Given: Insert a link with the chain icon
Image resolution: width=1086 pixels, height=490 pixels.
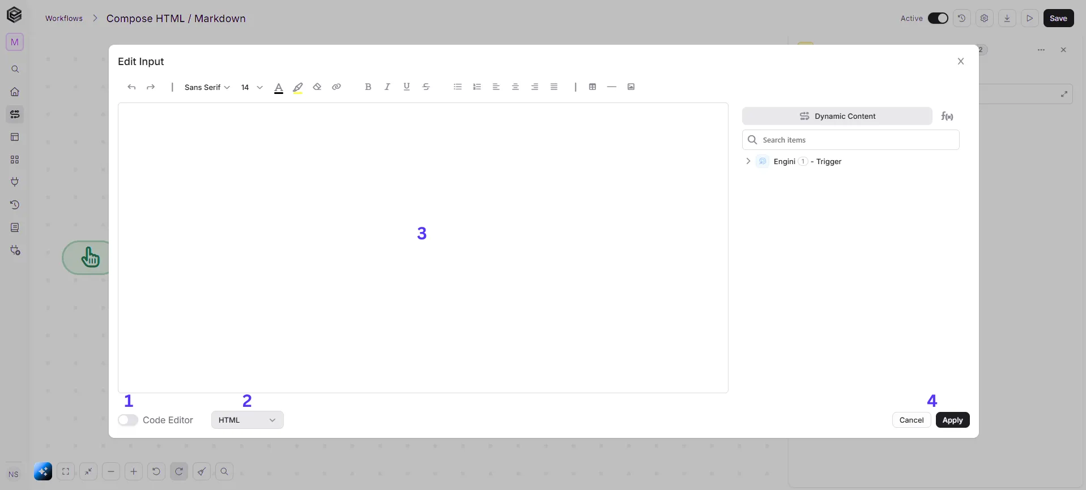Looking at the screenshot, I should pyautogui.click(x=337, y=87).
